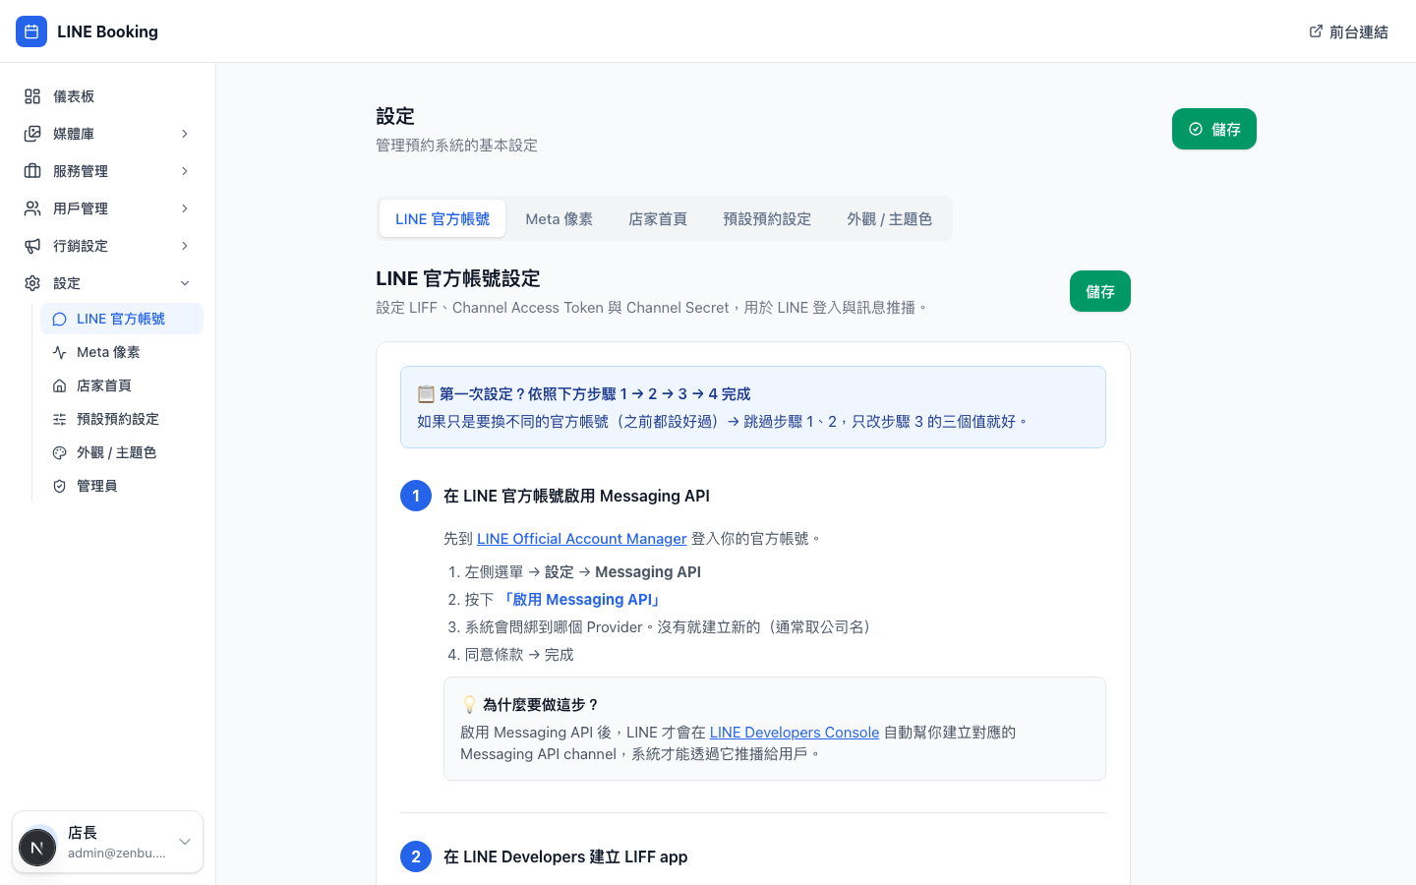This screenshot has width=1416, height=885.
Task: Select the 用戶管理 users icon
Action: (x=30, y=207)
